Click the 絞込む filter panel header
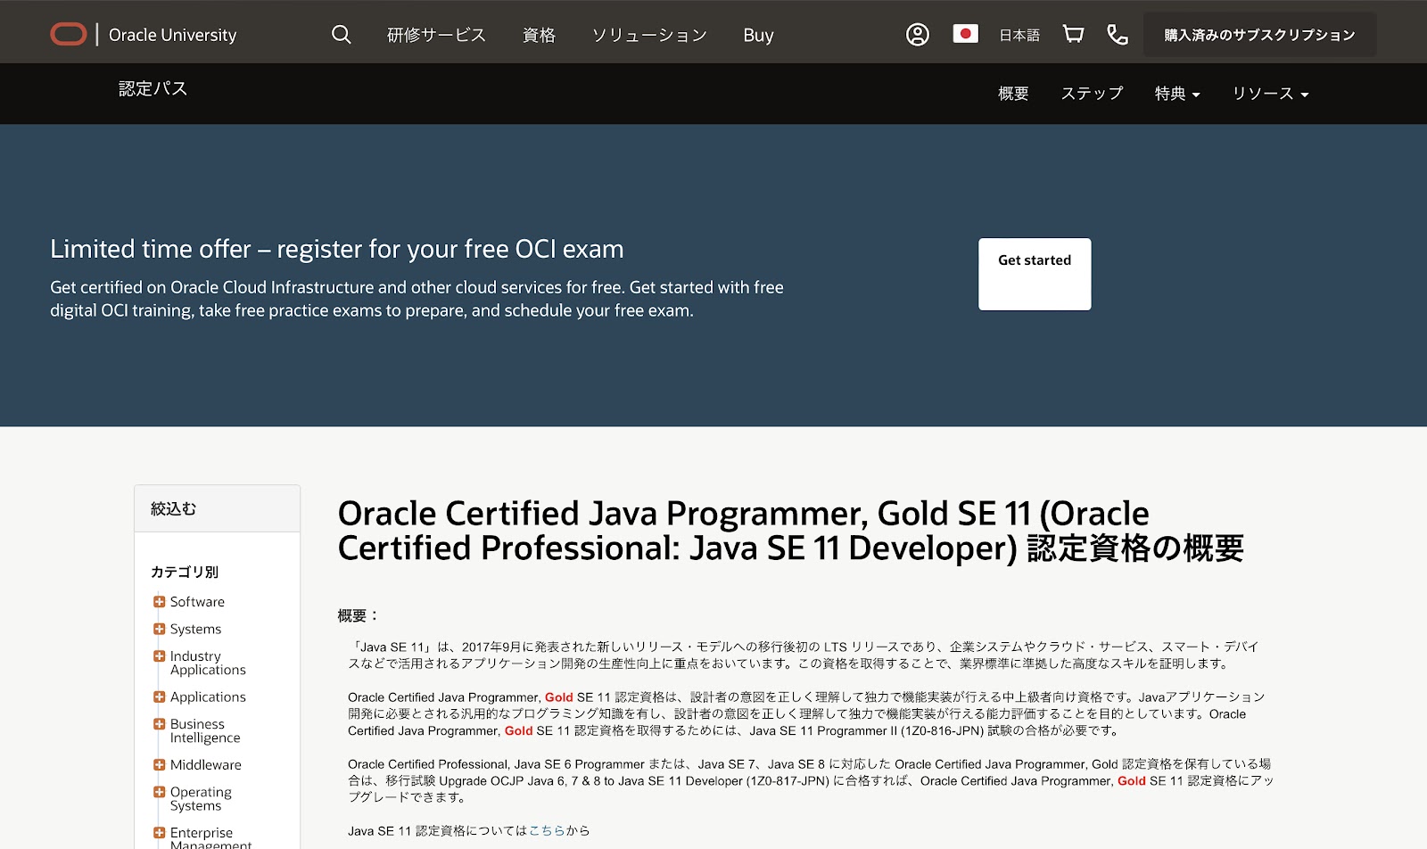 [217, 508]
